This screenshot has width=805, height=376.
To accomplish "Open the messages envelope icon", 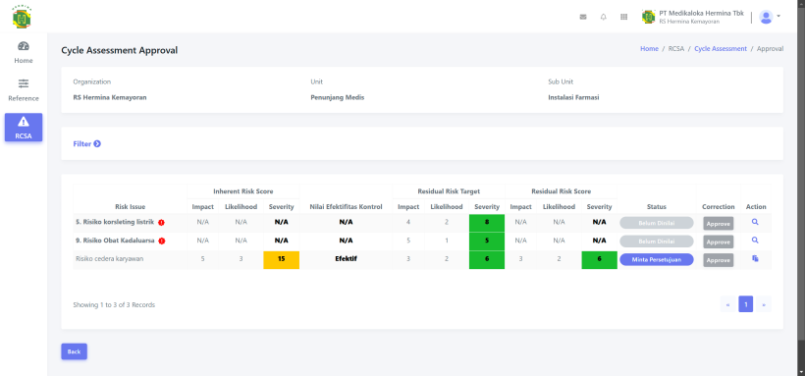I will click(583, 17).
